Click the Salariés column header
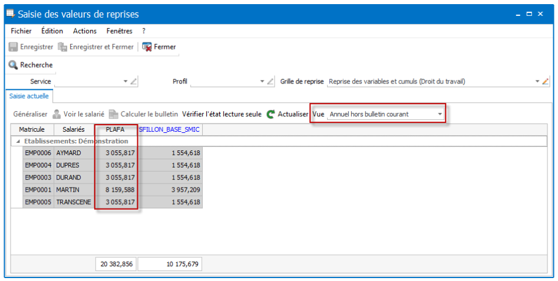The height and width of the screenshot is (281, 558). click(x=74, y=129)
